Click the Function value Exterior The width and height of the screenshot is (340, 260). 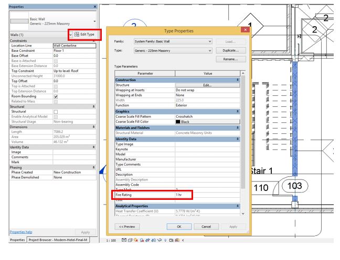181,105
